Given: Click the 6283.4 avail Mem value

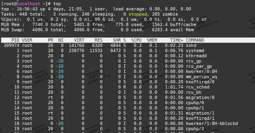Looking at the screenshot, I should (x=160, y=30).
